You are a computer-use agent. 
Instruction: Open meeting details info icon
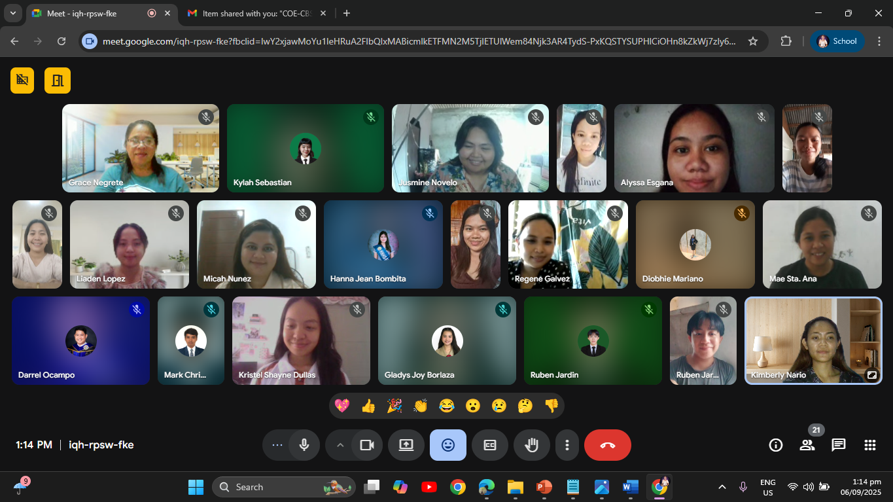pyautogui.click(x=775, y=445)
